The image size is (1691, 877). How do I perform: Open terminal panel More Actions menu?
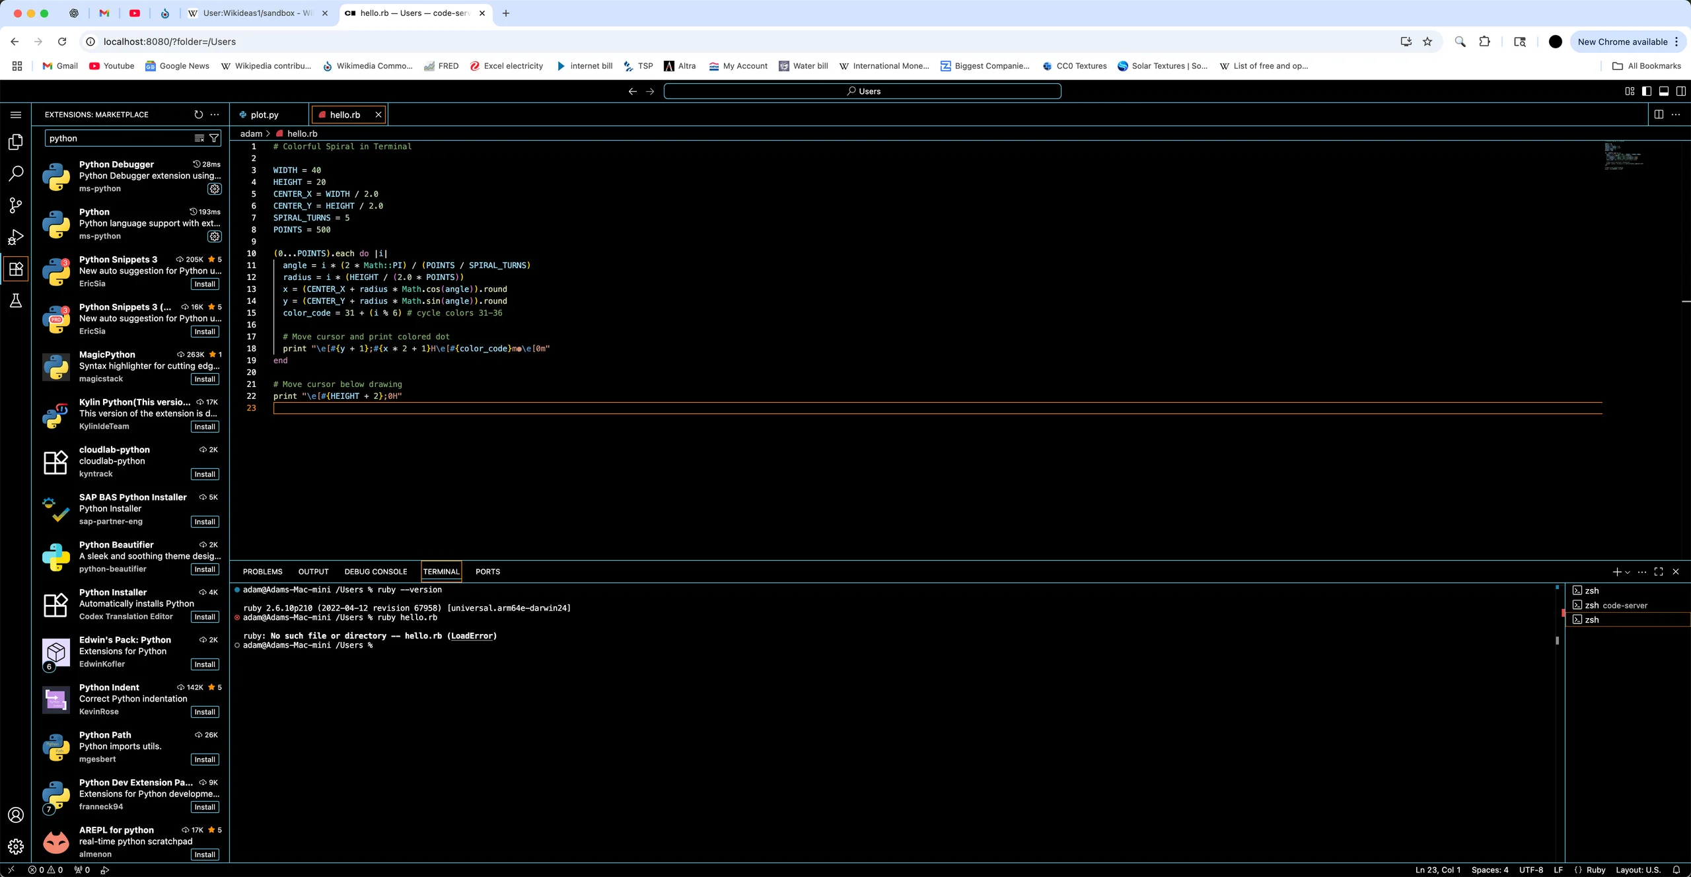pyautogui.click(x=1642, y=572)
